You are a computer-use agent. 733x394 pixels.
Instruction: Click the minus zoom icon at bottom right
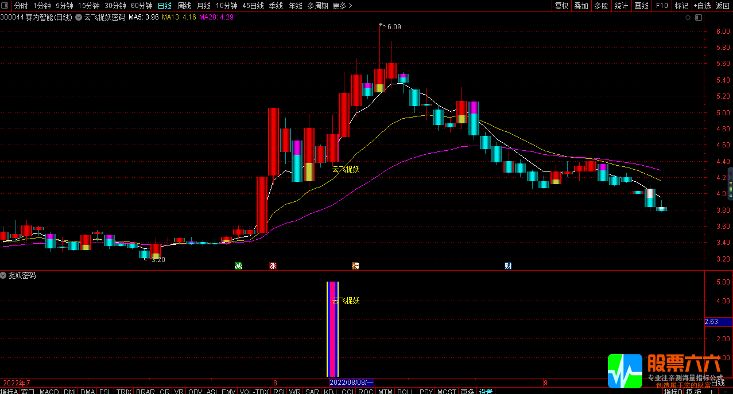[725, 391]
